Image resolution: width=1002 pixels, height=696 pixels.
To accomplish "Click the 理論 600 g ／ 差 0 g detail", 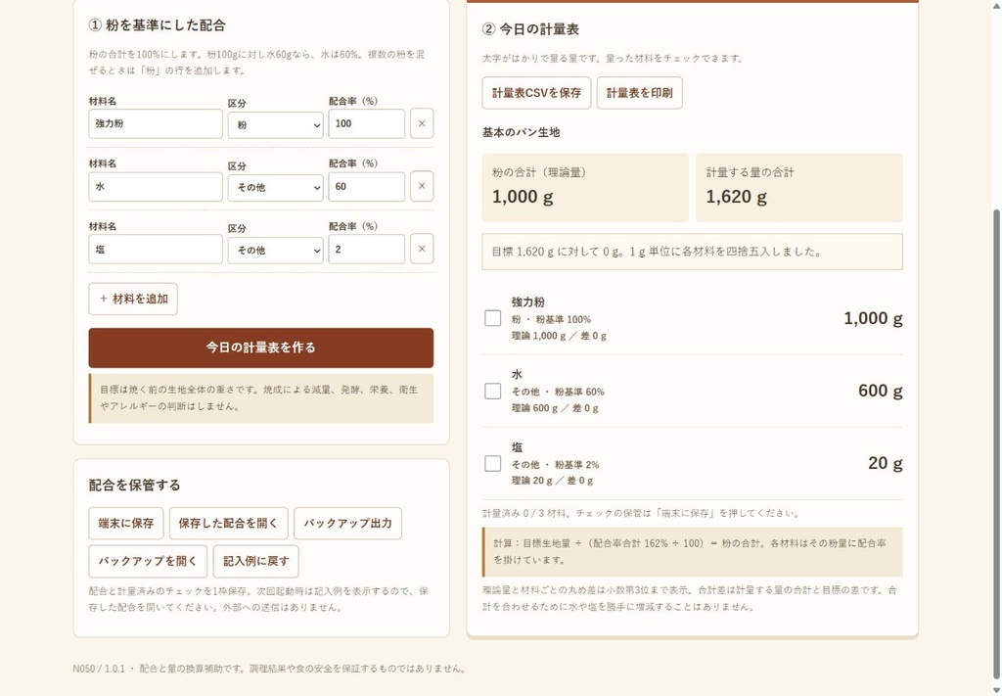I will point(555,408).
